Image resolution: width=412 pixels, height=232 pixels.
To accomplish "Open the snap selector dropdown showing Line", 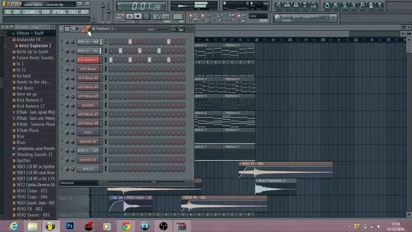I will [x=258, y=16].
